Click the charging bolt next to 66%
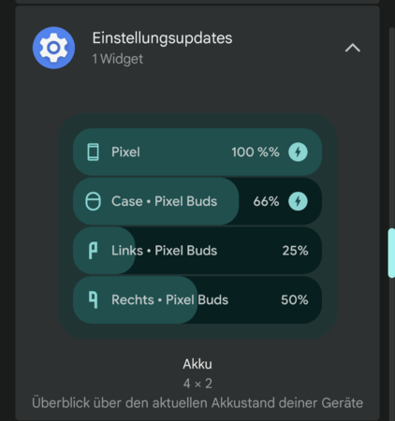Image resolution: width=395 pixels, height=421 pixels. click(x=298, y=201)
